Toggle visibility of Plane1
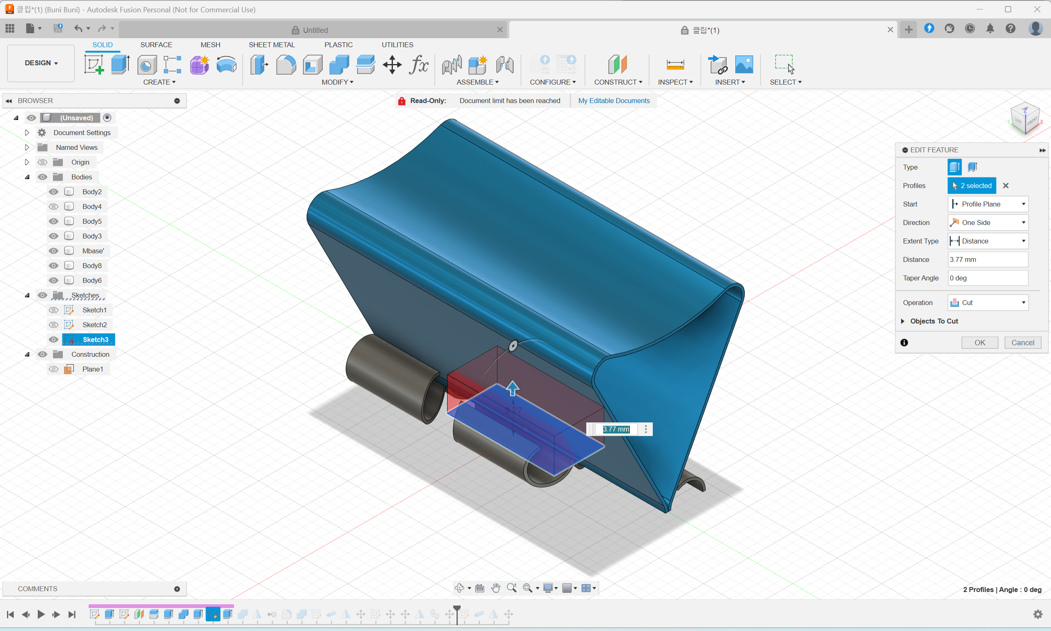The height and width of the screenshot is (631, 1051). point(53,369)
